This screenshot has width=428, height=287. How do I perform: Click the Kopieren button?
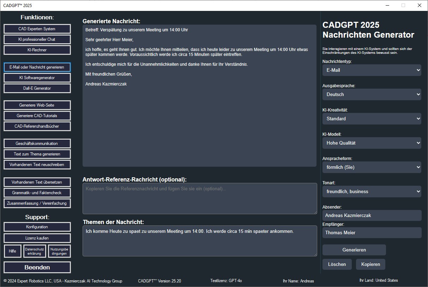pyautogui.click(x=370, y=264)
